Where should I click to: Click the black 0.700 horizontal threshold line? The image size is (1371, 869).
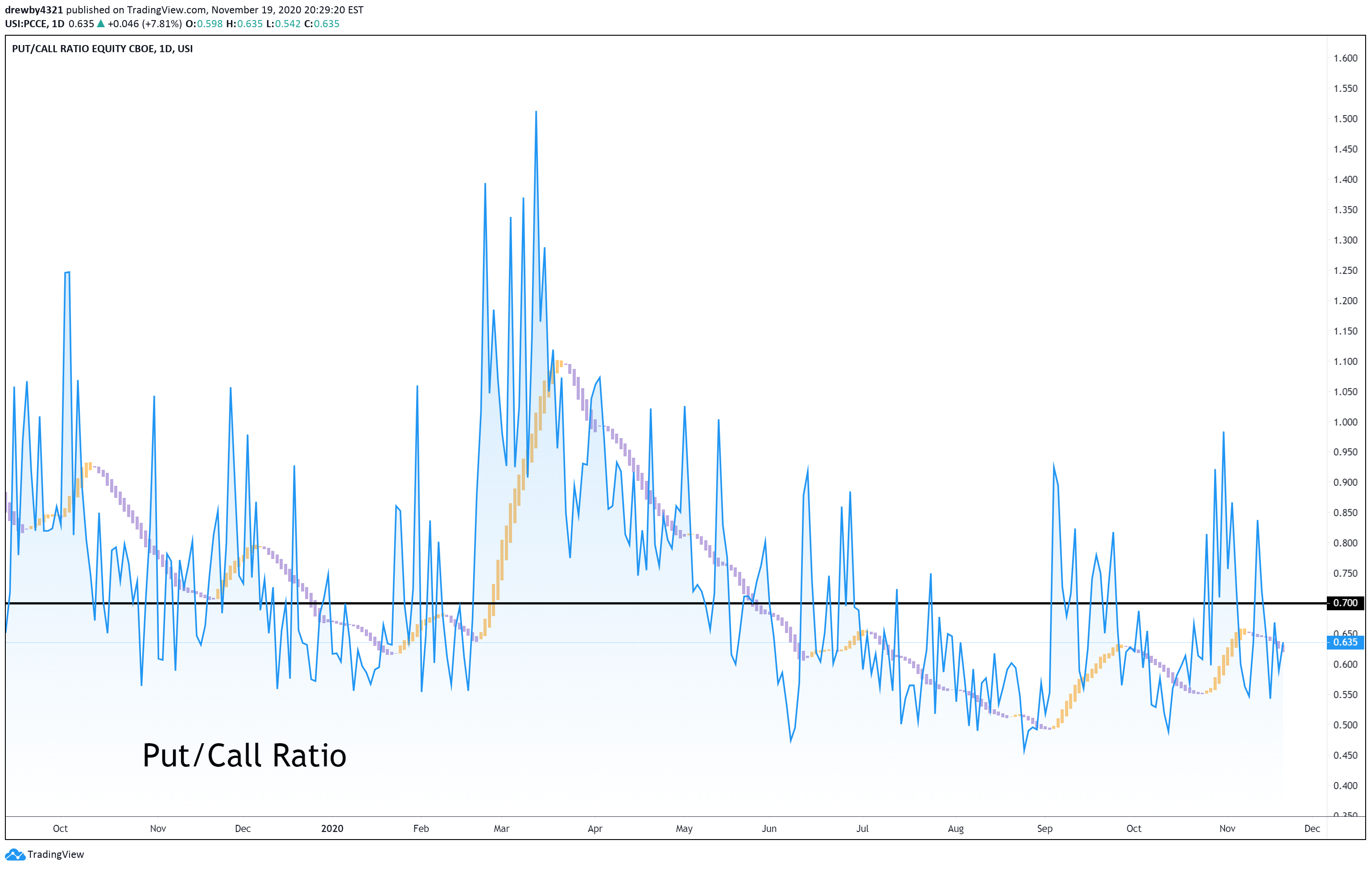coord(665,603)
